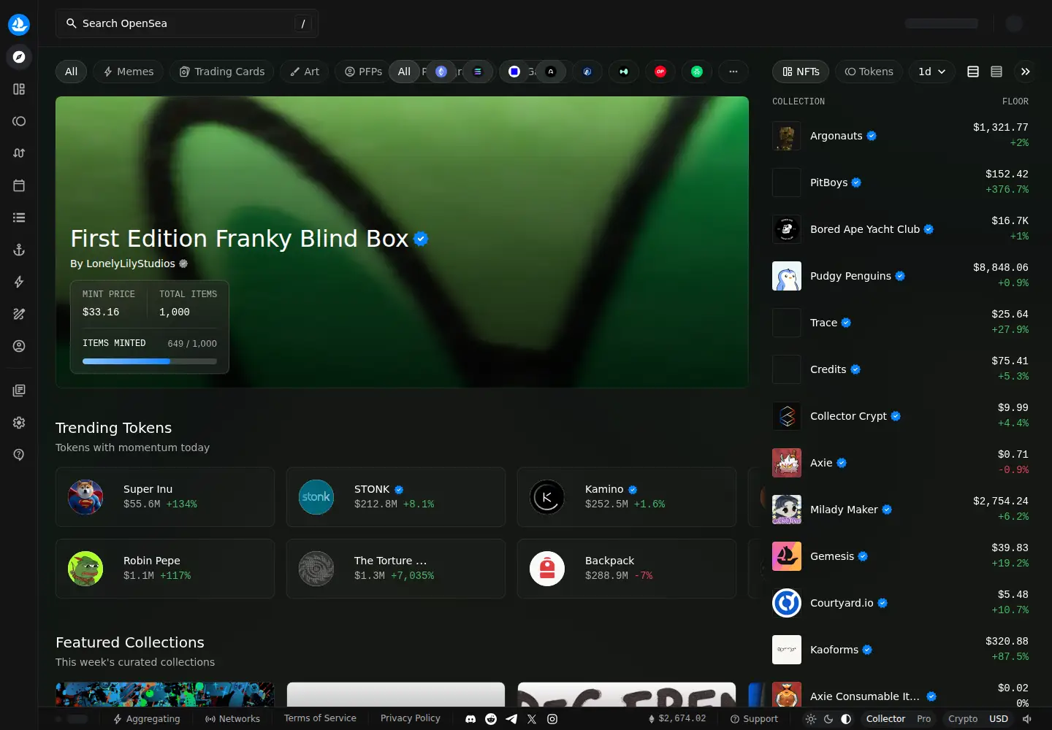This screenshot has height=730, width=1052.
Task: Switch the side panel to Tokens
Action: pos(869,72)
